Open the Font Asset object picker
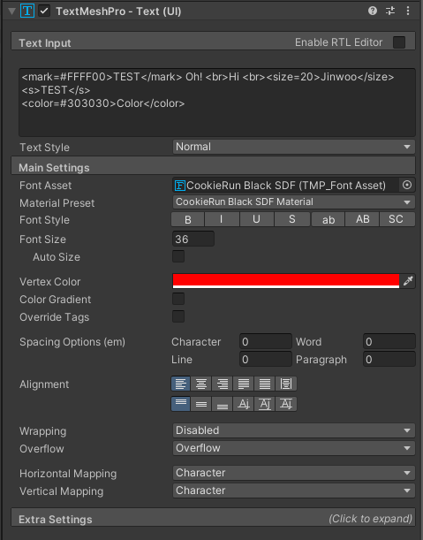This screenshot has width=423, height=540. 407,186
